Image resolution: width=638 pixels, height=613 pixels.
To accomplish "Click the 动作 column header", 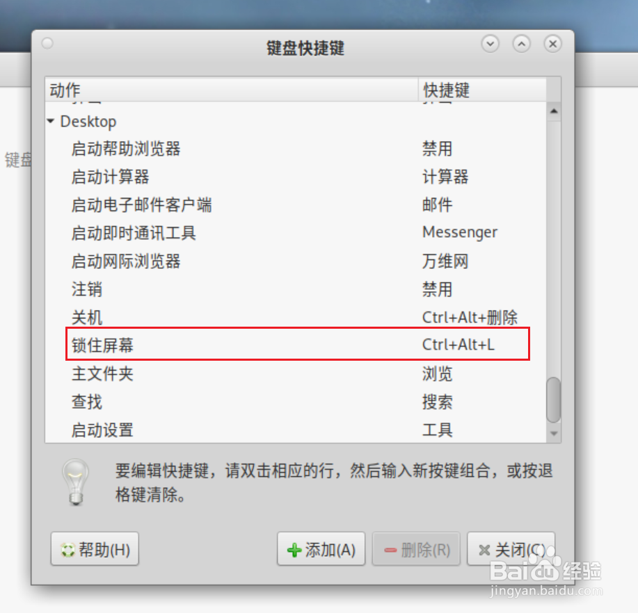I will [x=232, y=90].
